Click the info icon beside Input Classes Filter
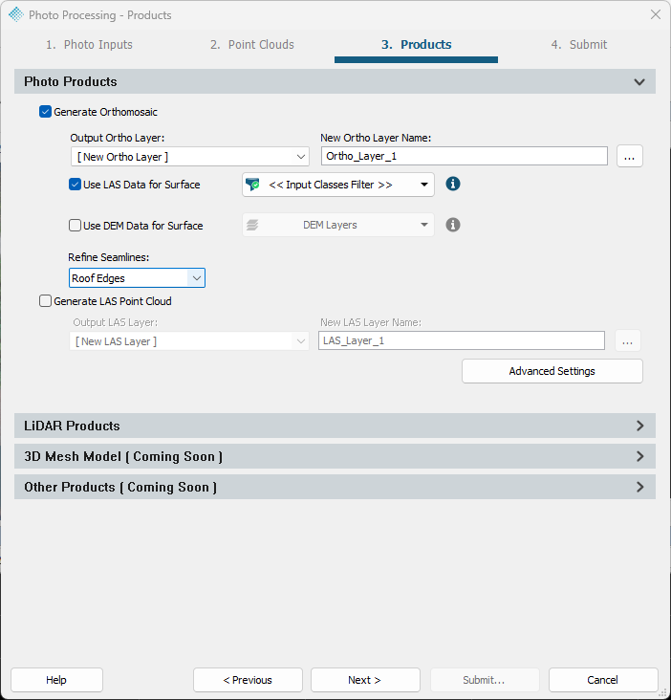671x700 pixels. pos(452,184)
